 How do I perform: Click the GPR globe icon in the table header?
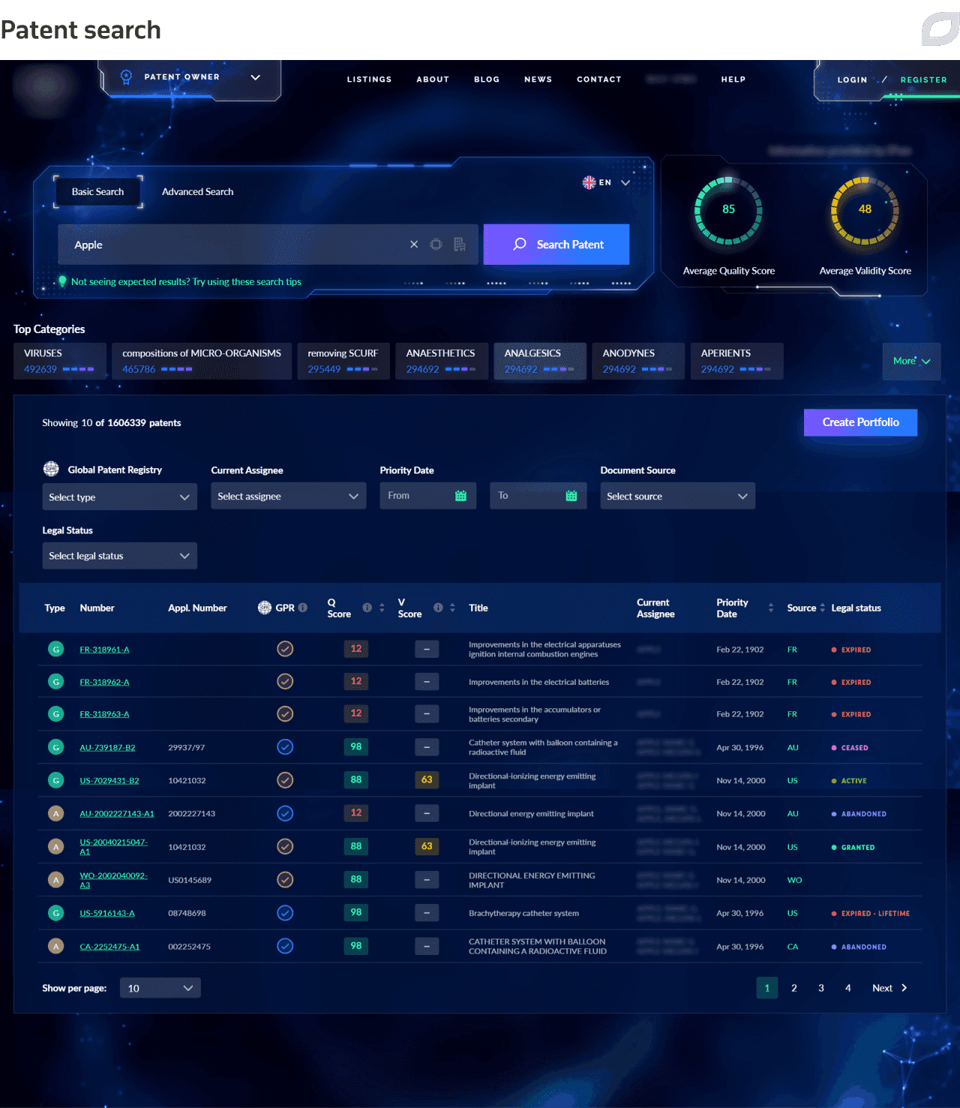[264, 608]
